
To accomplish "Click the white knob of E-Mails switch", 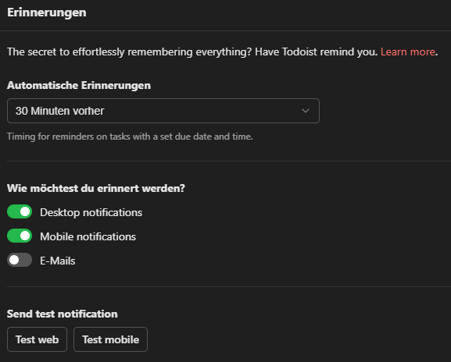I will (14, 260).
